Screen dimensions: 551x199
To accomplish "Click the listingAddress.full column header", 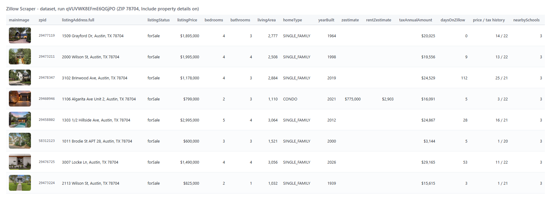I will [78, 20].
